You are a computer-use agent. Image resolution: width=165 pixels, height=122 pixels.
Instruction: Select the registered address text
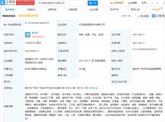tap(56, 88)
